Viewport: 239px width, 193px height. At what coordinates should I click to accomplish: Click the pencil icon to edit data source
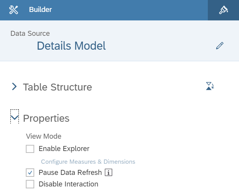click(220, 46)
